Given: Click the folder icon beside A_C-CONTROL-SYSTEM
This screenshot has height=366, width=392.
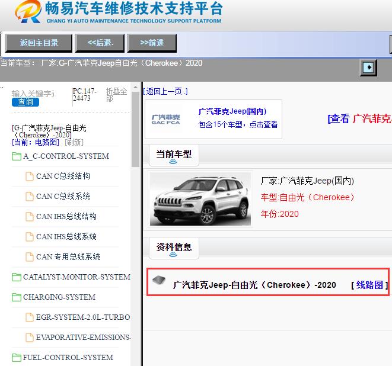Looking at the screenshot, I should pyautogui.click(x=17, y=156).
